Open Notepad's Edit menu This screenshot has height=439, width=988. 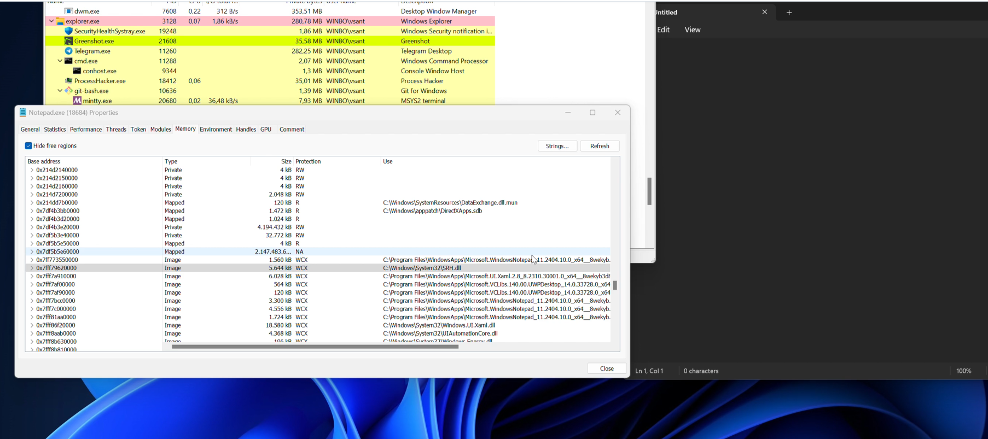(664, 30)
